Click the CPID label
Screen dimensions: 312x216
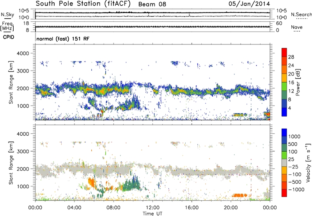(9, 37)
